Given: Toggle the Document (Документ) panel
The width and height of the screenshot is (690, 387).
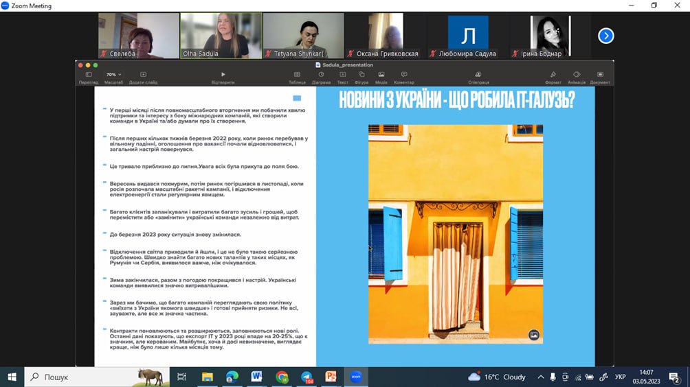Looking at the screenshot, I should [x=600, y=74].
